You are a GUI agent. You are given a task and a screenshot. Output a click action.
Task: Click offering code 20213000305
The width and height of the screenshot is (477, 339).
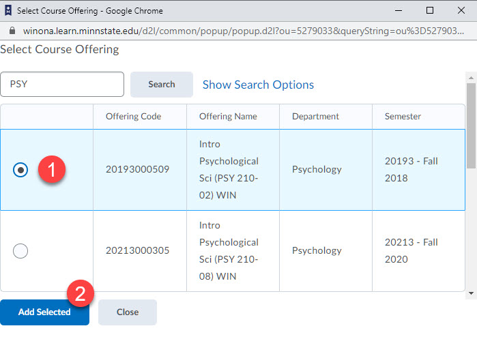(x=137, y=250)
